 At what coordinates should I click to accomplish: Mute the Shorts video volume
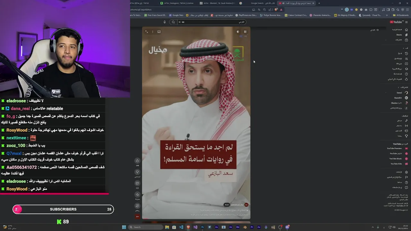[238, 32]
